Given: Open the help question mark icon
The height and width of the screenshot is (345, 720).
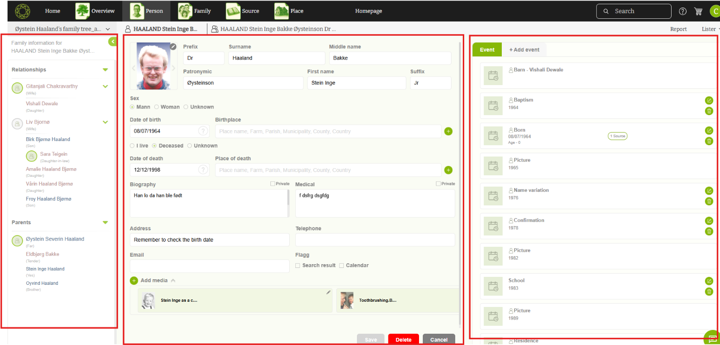Looking at the screenshot, I should 683,11.
